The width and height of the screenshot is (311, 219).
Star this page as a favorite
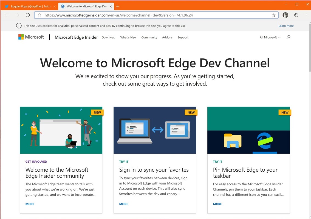click(273, 15)
